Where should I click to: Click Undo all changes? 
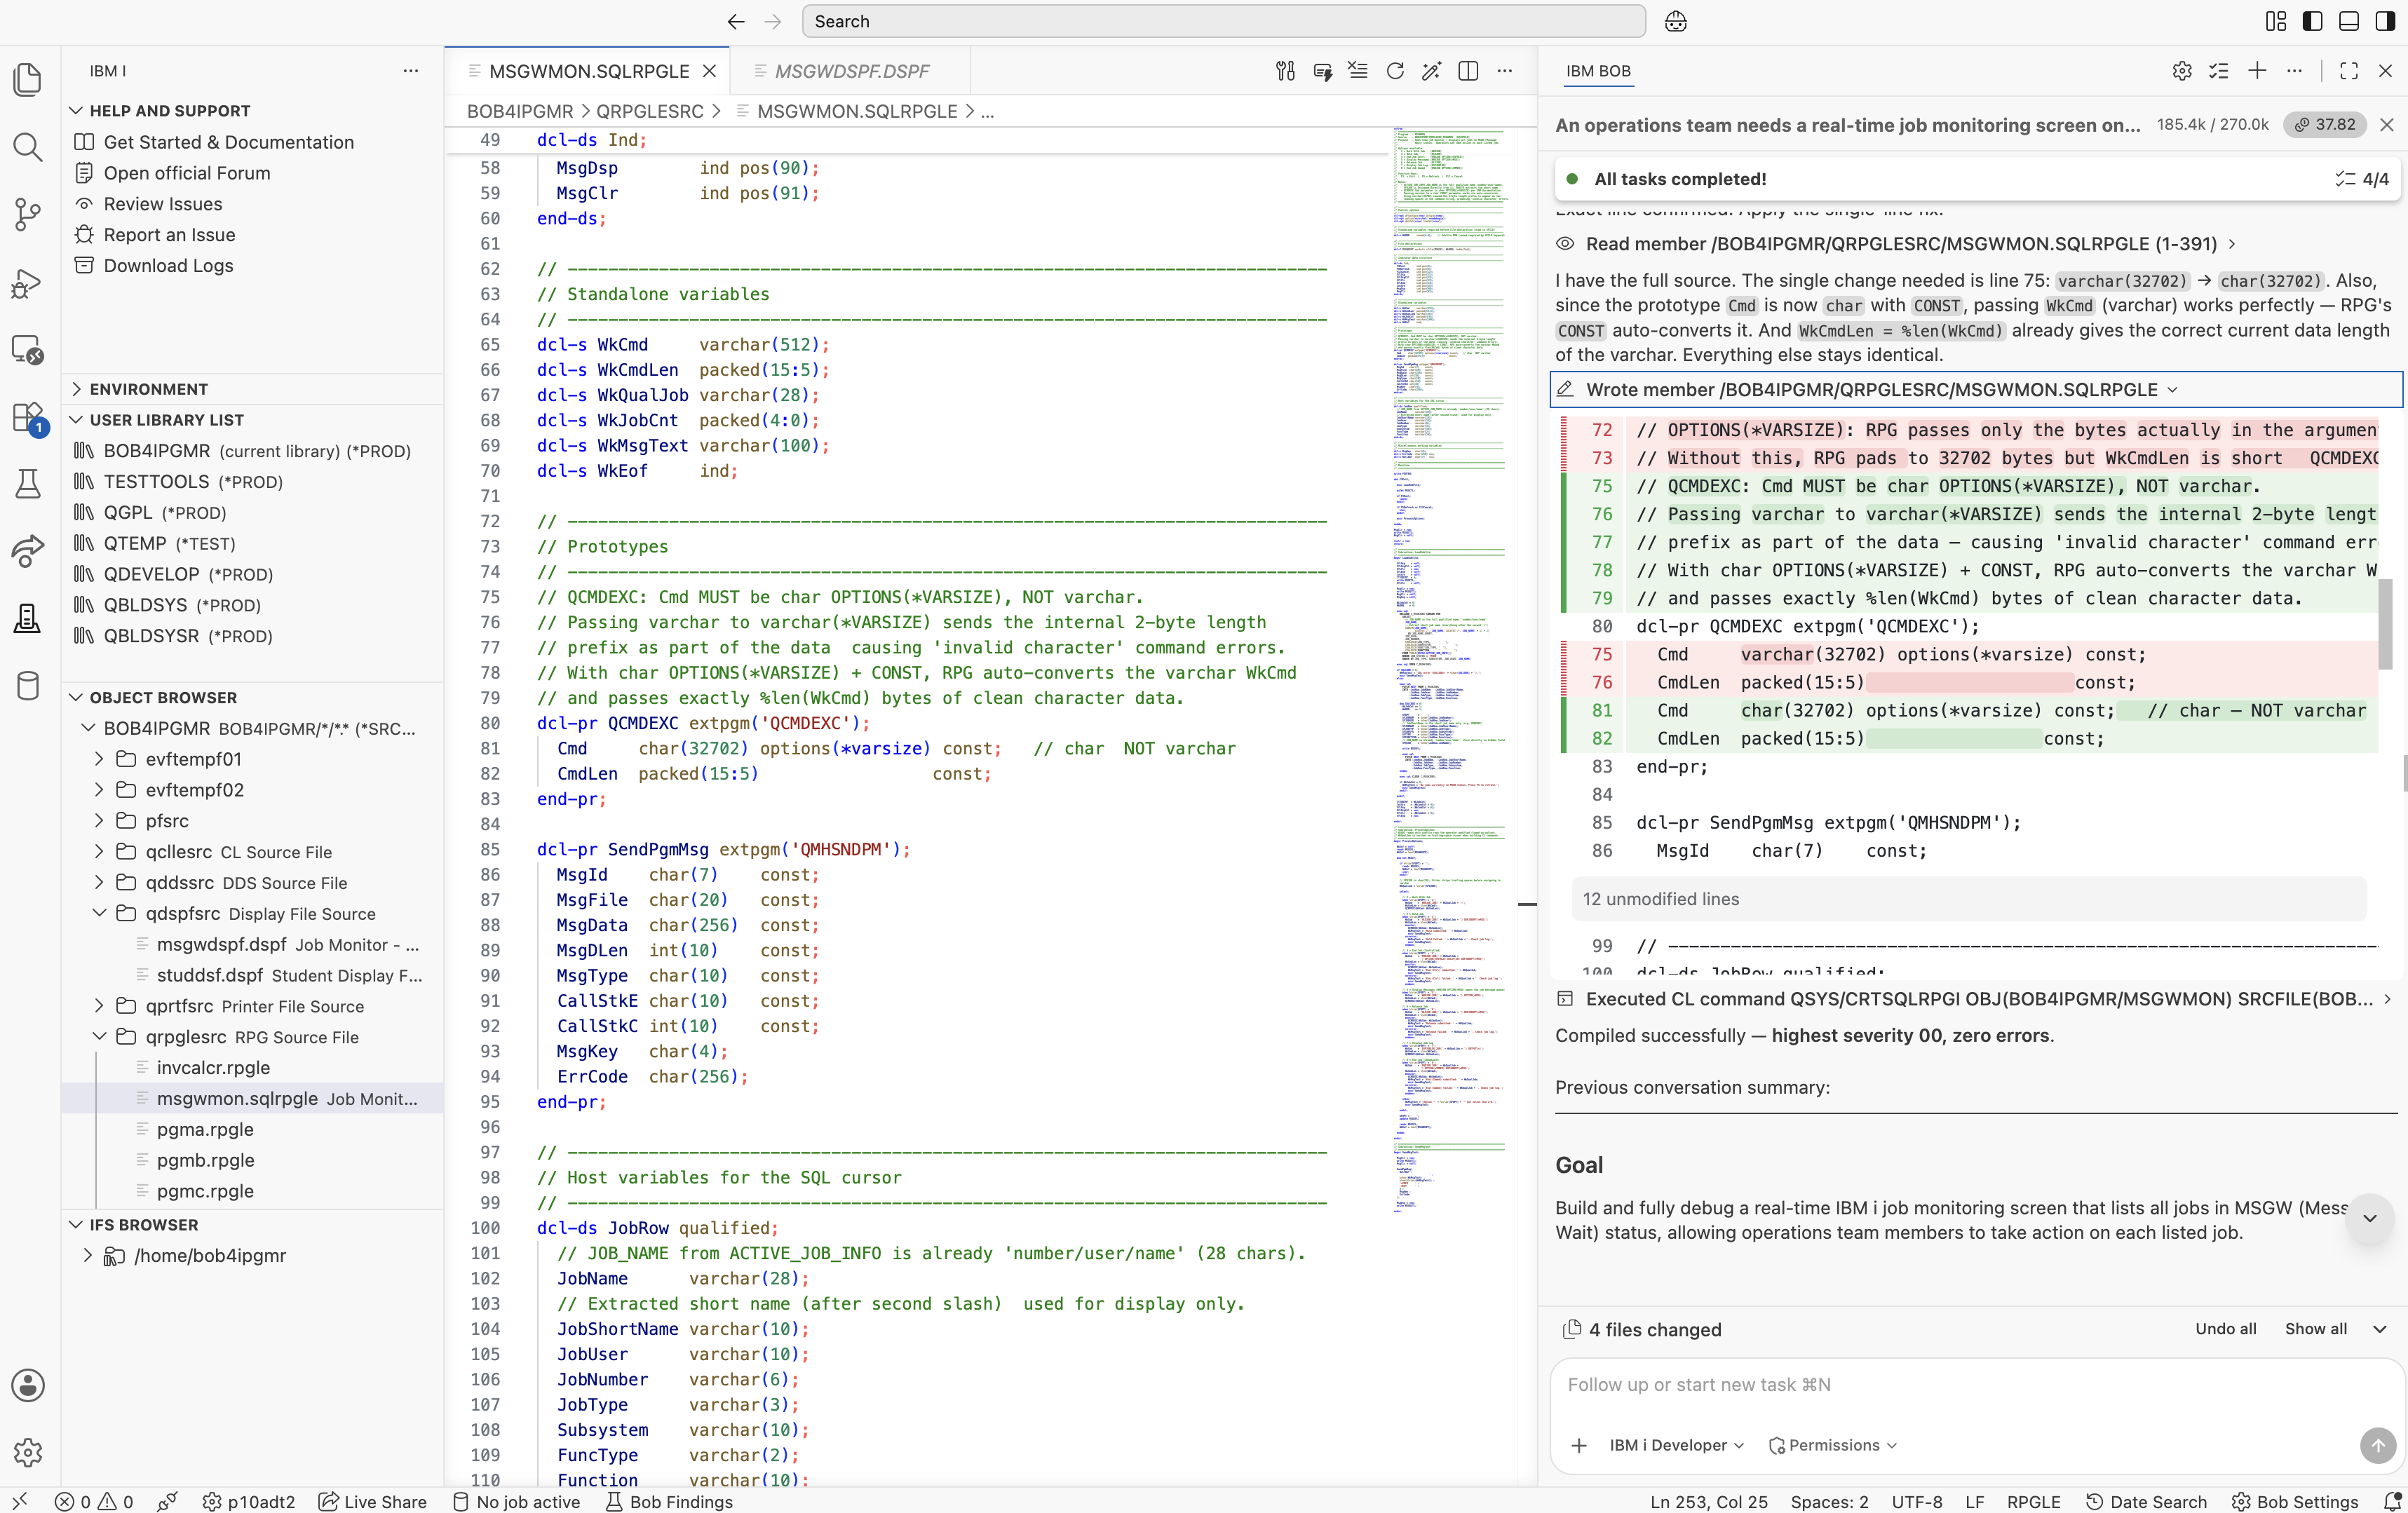tap(2226, 1329)
